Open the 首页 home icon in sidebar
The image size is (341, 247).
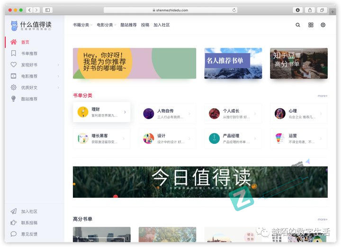pos(13,42)
